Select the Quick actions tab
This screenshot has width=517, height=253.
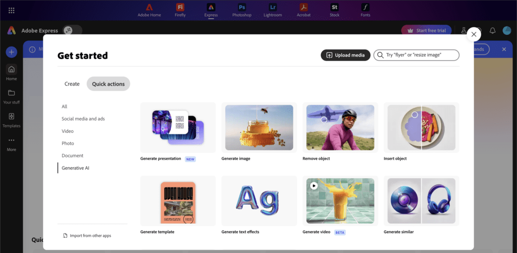click(x=108, y=84)
